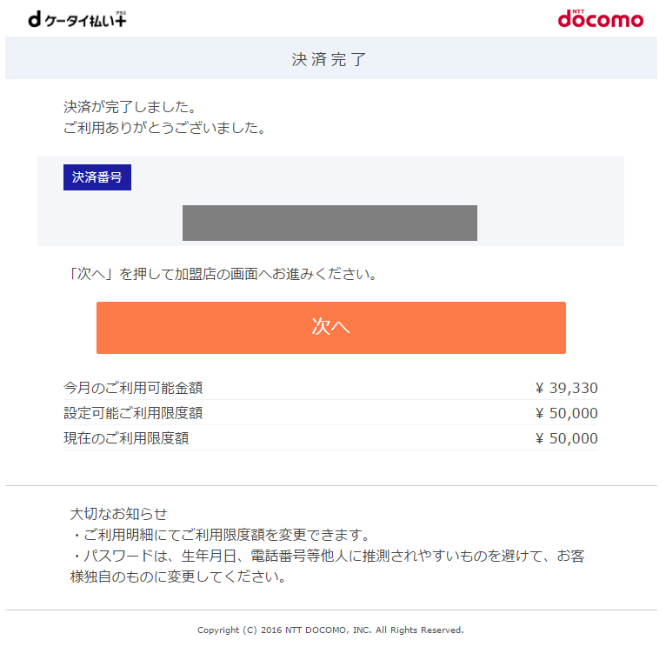Click the grayed-out payment number box

pyautogui.click(x=330, y=223)
